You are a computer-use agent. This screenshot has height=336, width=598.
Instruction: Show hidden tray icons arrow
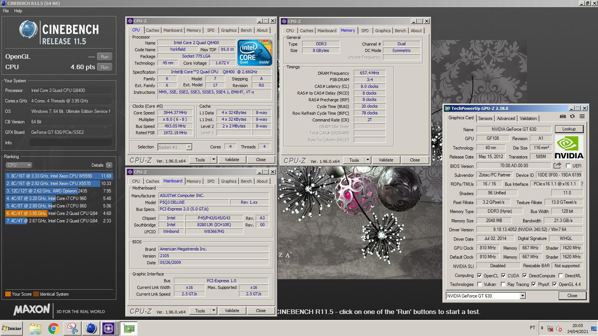542,328
